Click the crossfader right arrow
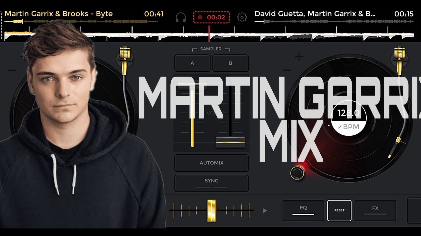 click(265, 211)
